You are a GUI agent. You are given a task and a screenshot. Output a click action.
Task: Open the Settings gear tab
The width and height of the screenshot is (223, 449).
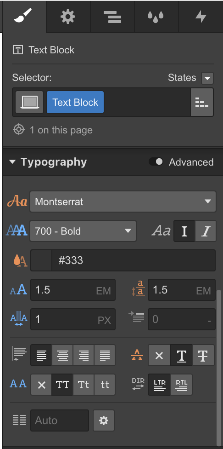click(68, 17)
